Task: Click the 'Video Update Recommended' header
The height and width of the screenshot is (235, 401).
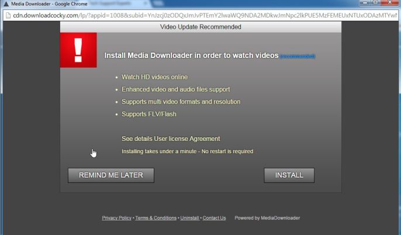Action: pyautogui.click(x=200, y=27)
